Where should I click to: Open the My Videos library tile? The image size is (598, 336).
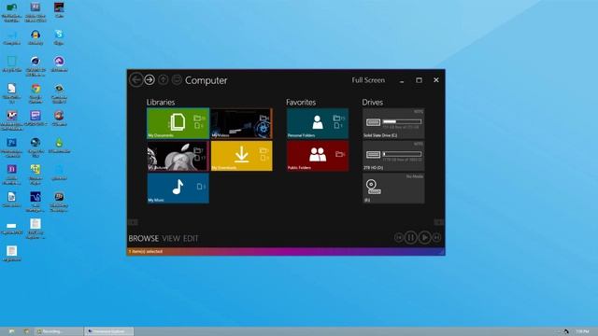pyautogui.click(x=242, y=123)
